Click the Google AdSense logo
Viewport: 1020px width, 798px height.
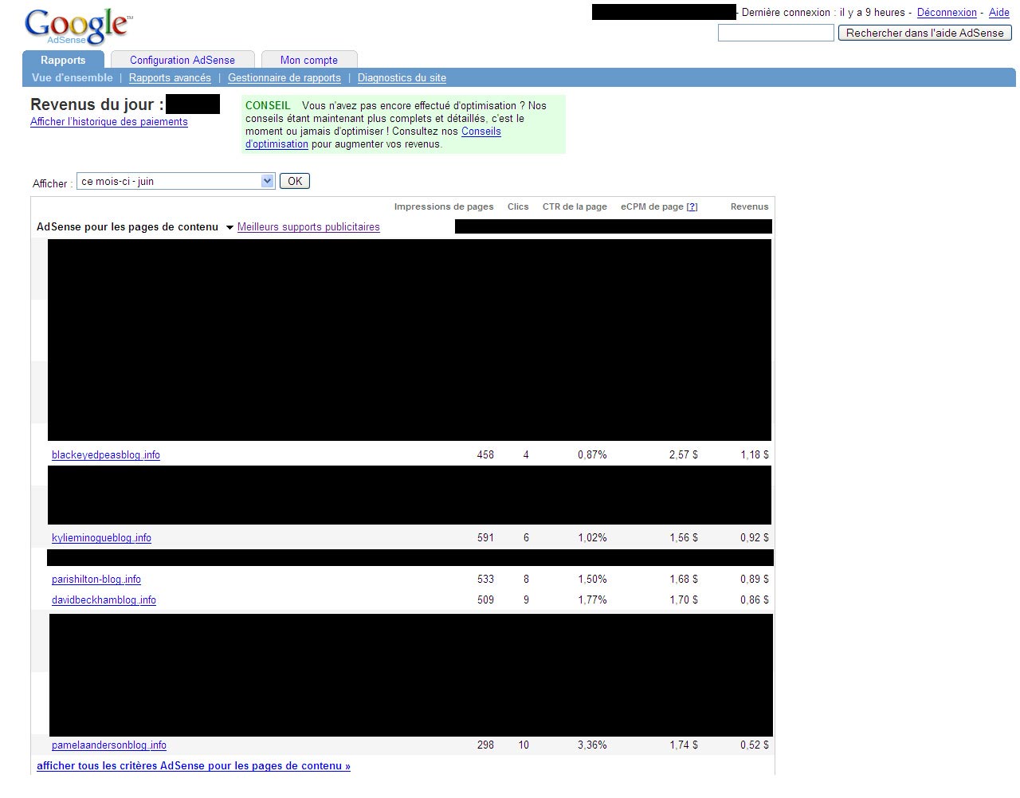(79, 27)
